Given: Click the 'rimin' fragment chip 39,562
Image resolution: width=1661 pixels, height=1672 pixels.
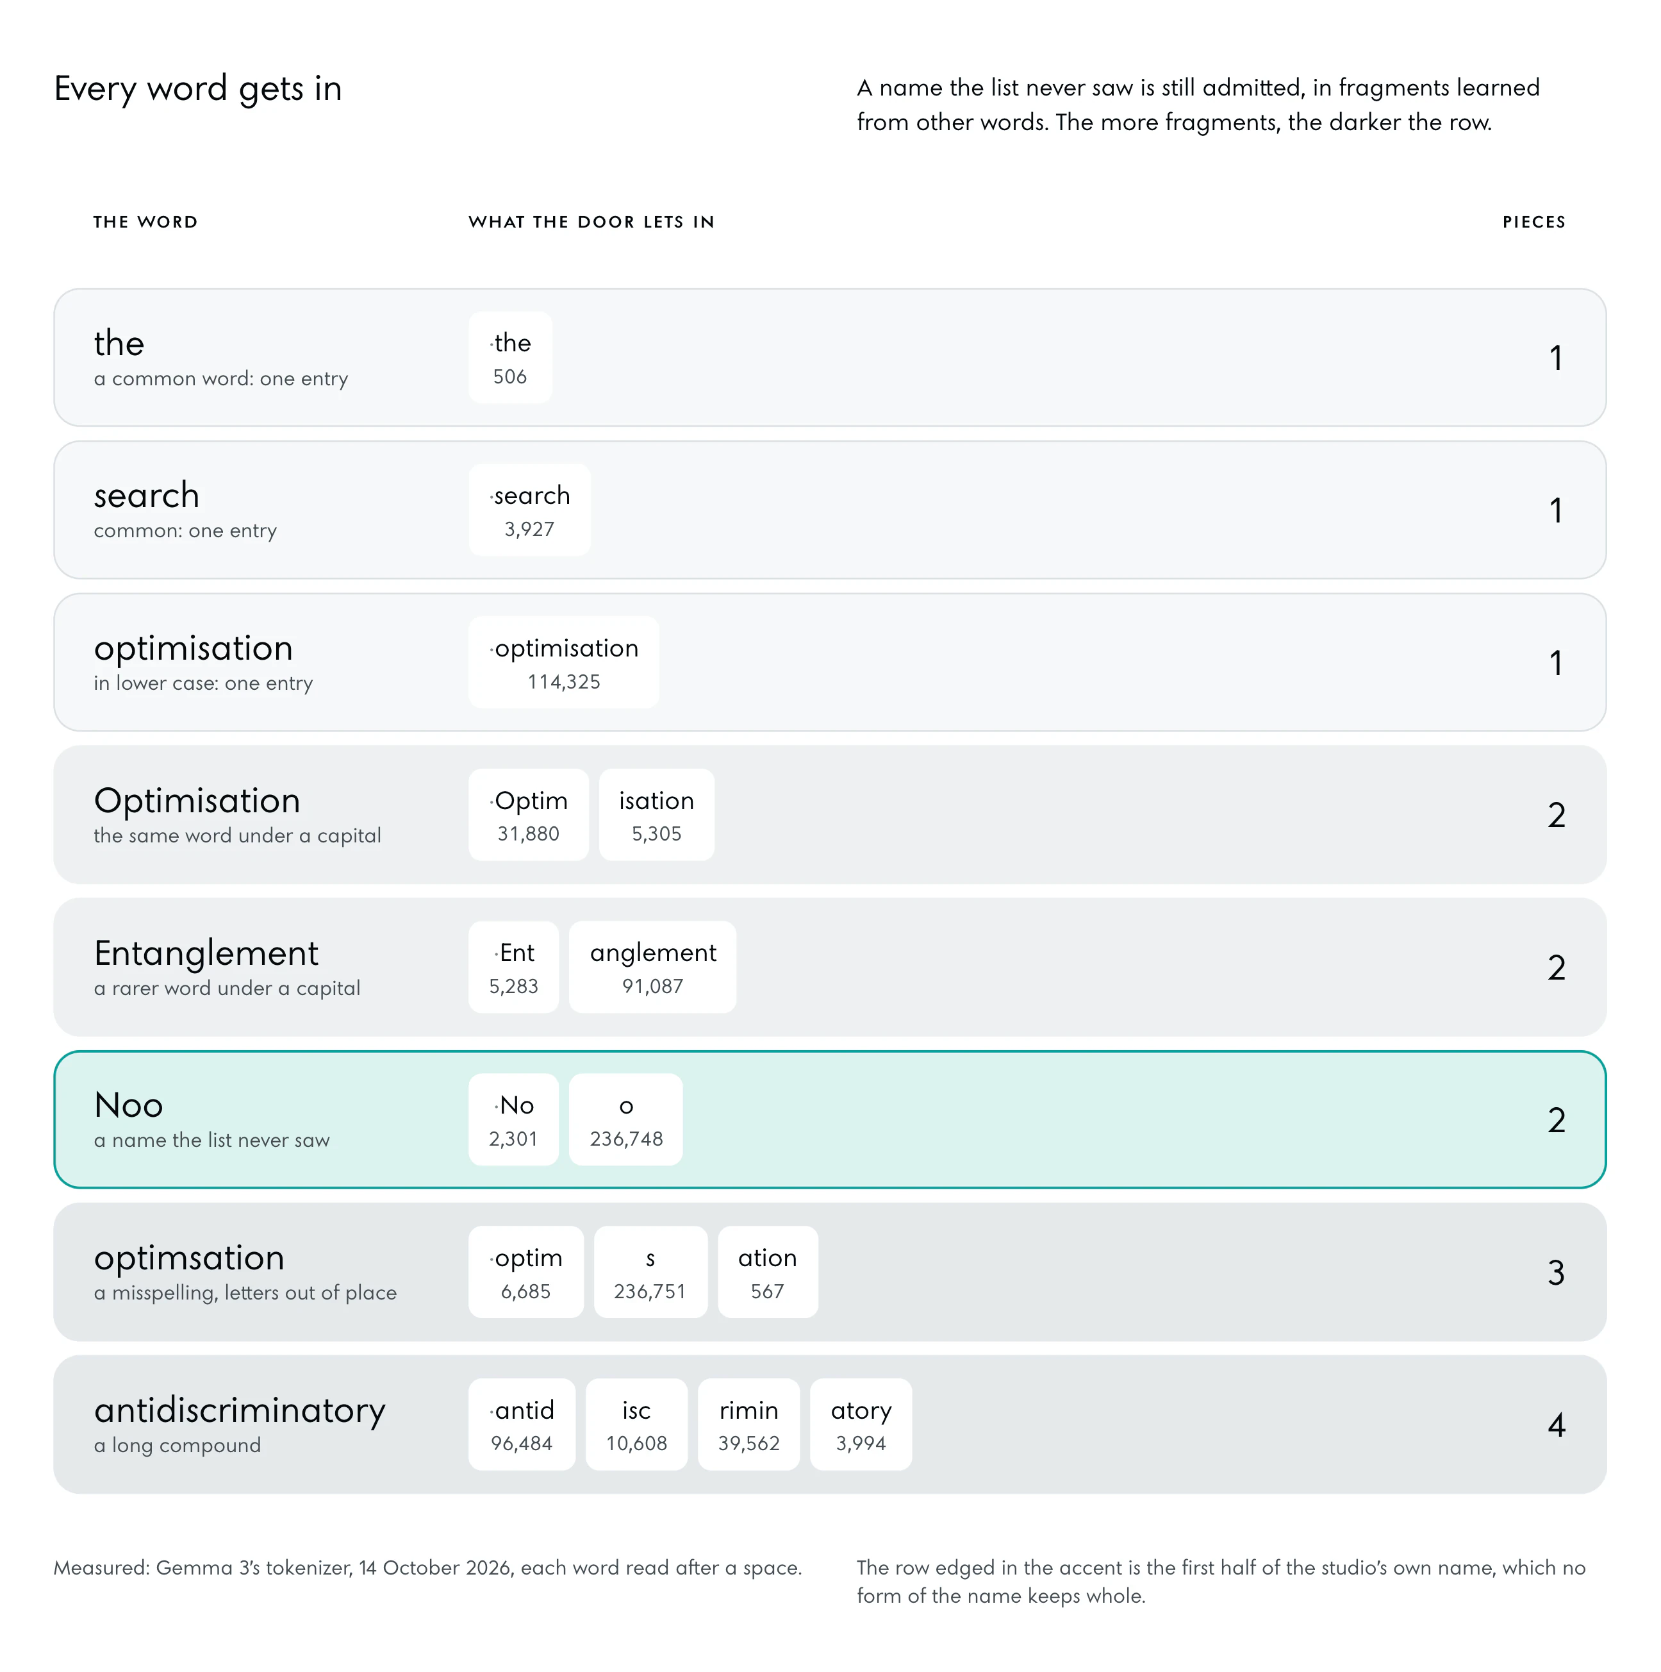Looking at the screenshot, I should 749,1424.
